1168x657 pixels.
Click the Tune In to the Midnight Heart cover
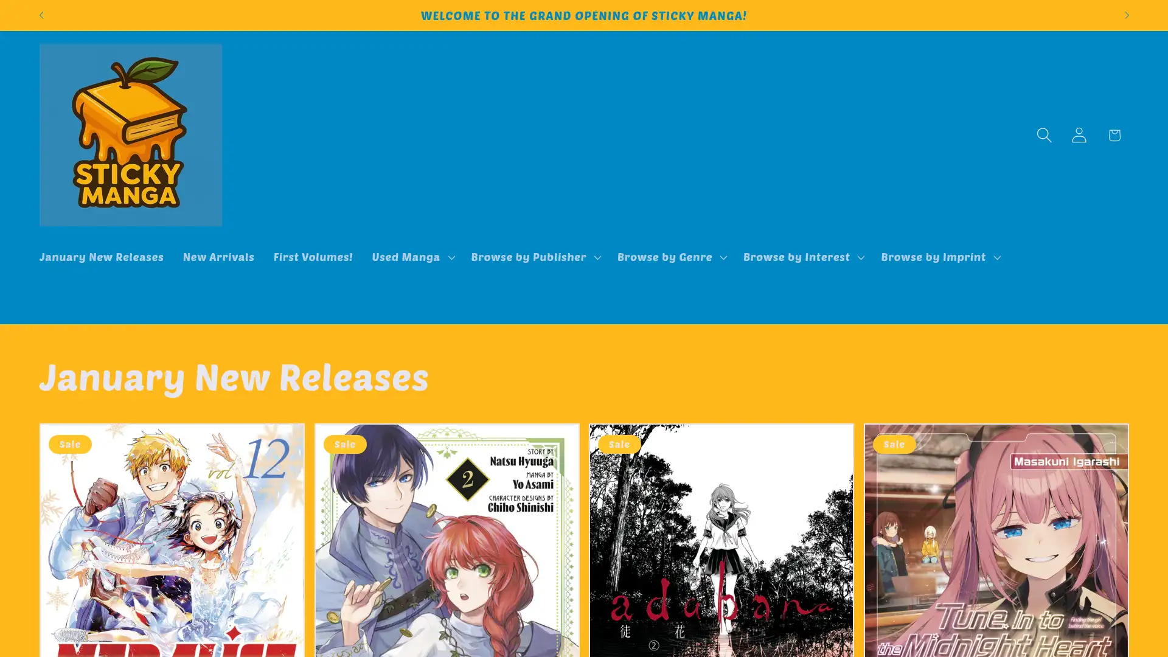point(996,540)
